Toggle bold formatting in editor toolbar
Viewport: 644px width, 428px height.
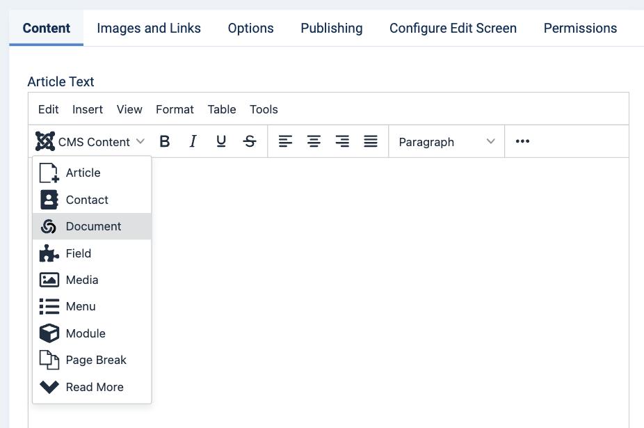click(165, 141)
